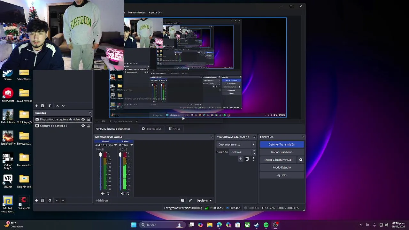Toggle audio mixer layout icon
Viewport: 409px width, 230px height.
click(183, 200)
